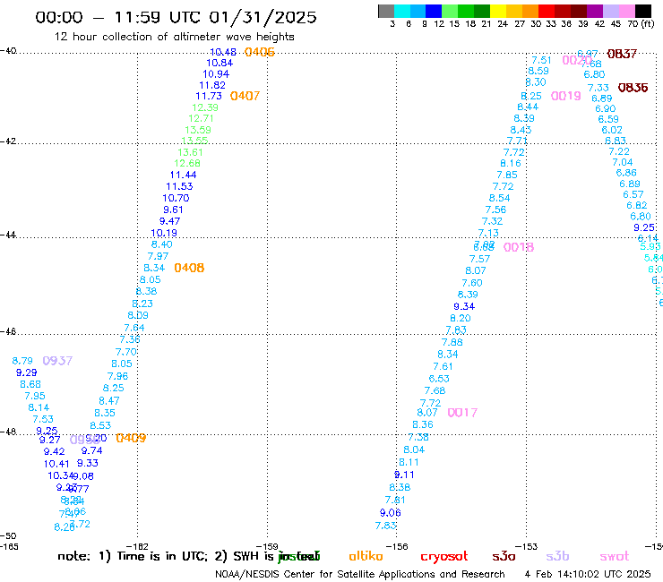Click the timestamp '4 Feb 14:10:02 UTC 2025'
Screen dimensions: 663x582
[588, 574]
